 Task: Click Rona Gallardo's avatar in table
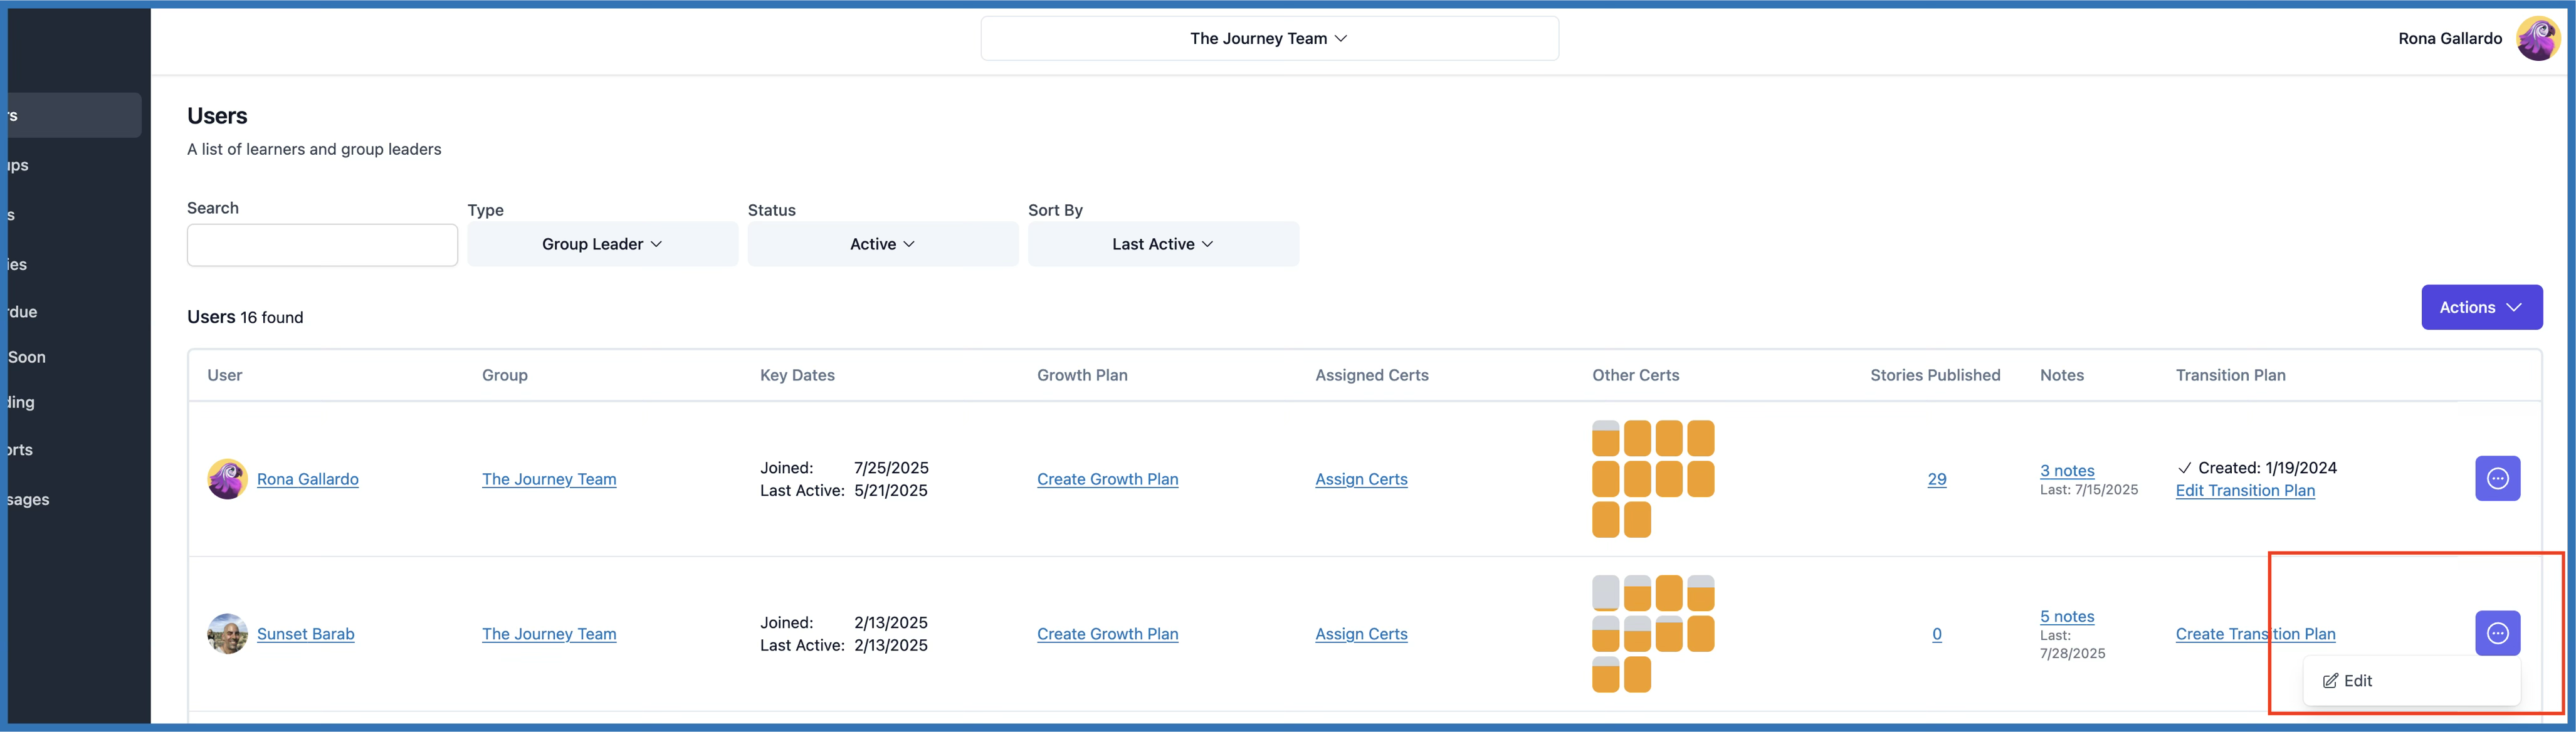[x=227, y=479]
